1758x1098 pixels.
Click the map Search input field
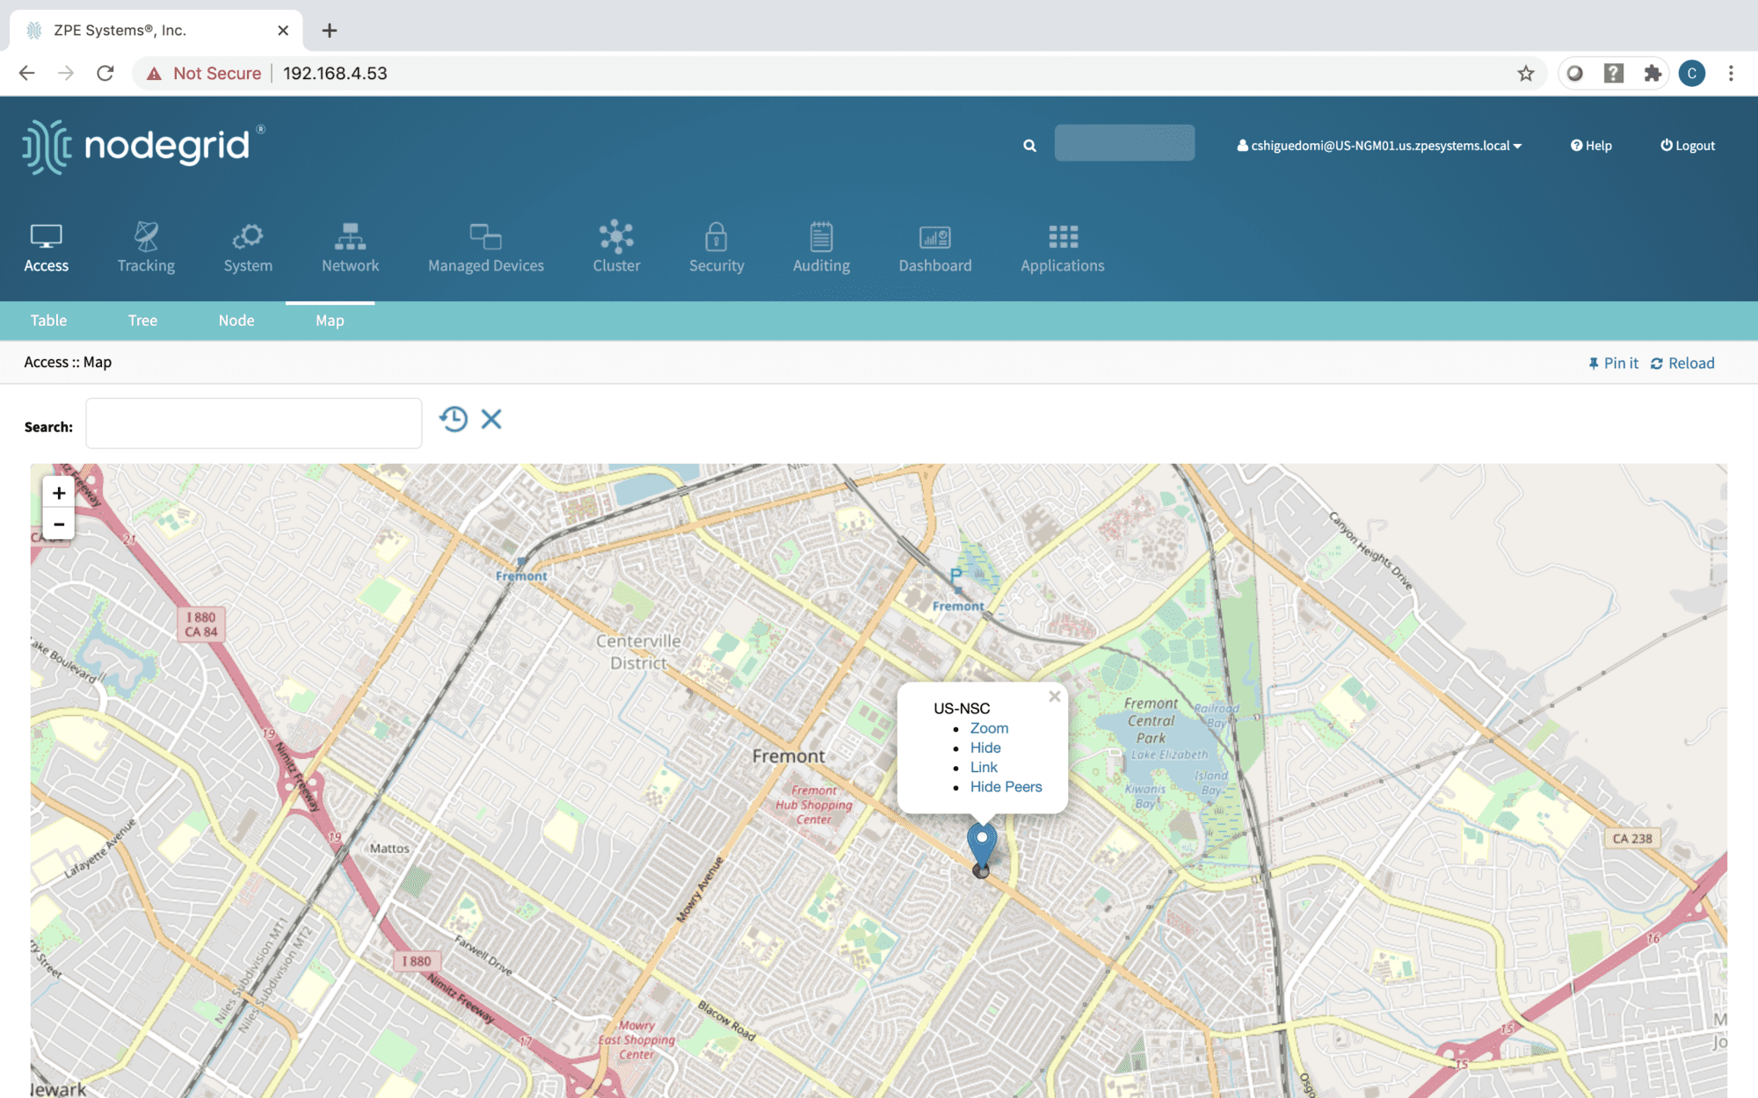tap(253, 423)
